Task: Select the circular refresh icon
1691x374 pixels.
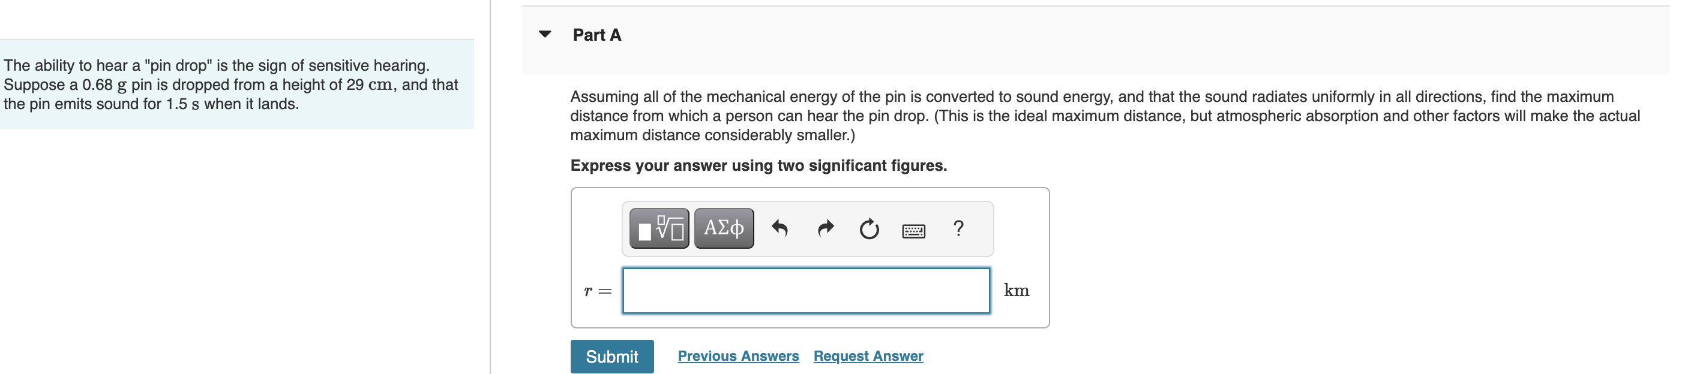Action: (868, 228)
